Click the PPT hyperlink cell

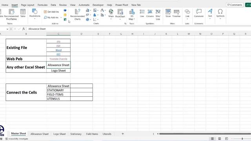point(58,54)
